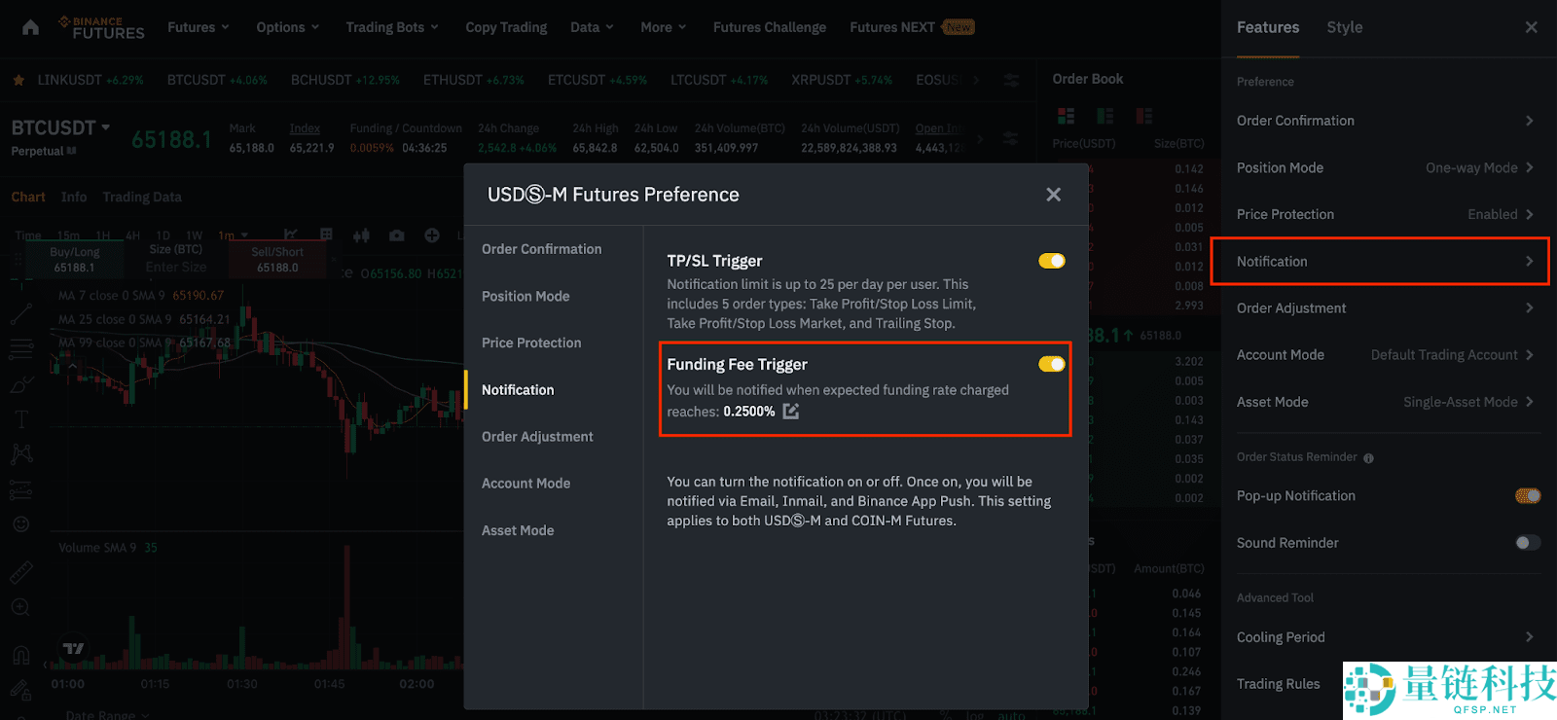Click the home icon in top navigation

click(31, 27)
